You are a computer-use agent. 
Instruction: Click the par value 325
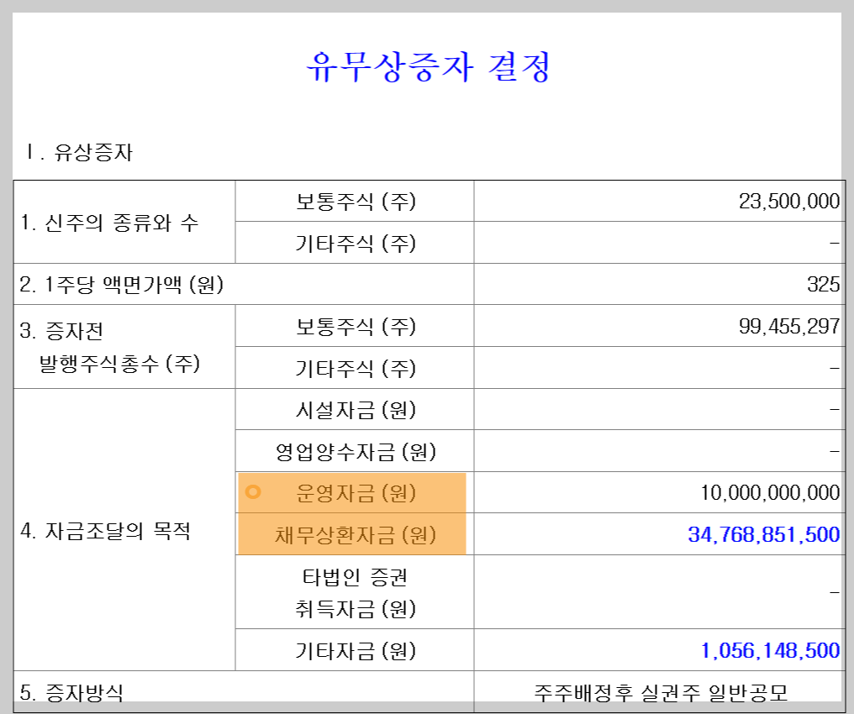pos(823,284)
